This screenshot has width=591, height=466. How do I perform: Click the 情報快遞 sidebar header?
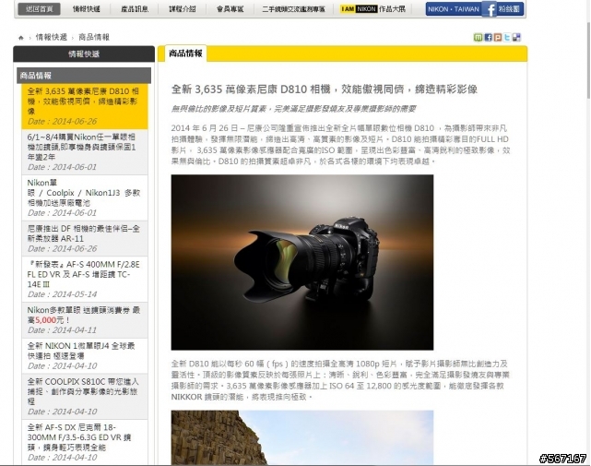coord(84,54)
